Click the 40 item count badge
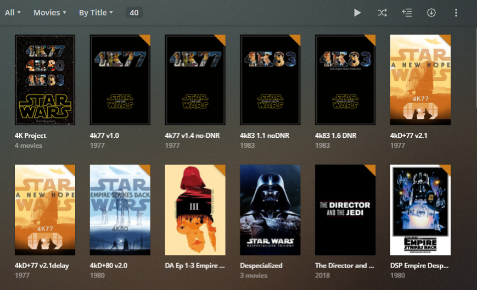Viewport: 477px width, 290px height. (134, 13)
